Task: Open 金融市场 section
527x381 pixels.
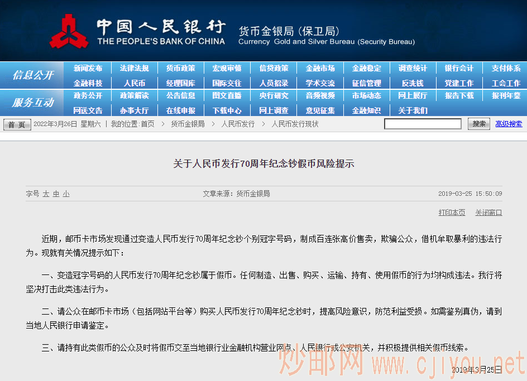Action: tap(320, 68)
